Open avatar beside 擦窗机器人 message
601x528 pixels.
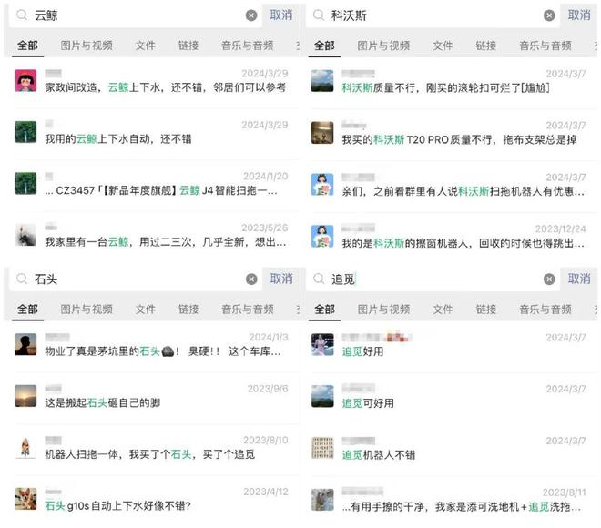click(322, 236)
